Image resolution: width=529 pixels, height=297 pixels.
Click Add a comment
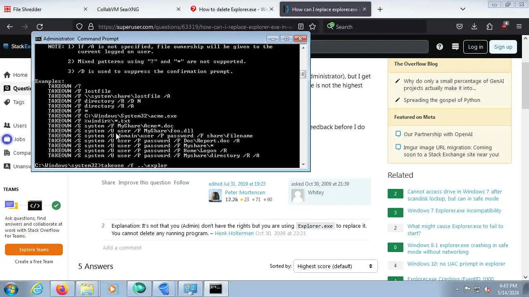click(x=122, y=247)
